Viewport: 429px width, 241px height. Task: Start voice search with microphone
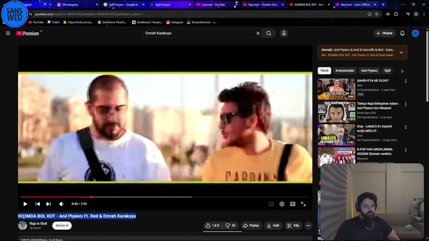[x=284, y=33]
